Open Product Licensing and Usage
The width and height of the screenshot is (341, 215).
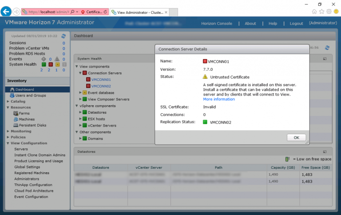(39, 161)
